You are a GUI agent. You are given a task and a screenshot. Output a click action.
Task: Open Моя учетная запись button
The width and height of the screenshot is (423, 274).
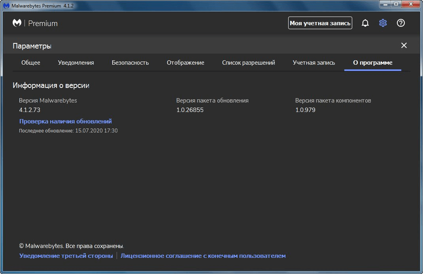pyautogui.click(x=320, y=23)
